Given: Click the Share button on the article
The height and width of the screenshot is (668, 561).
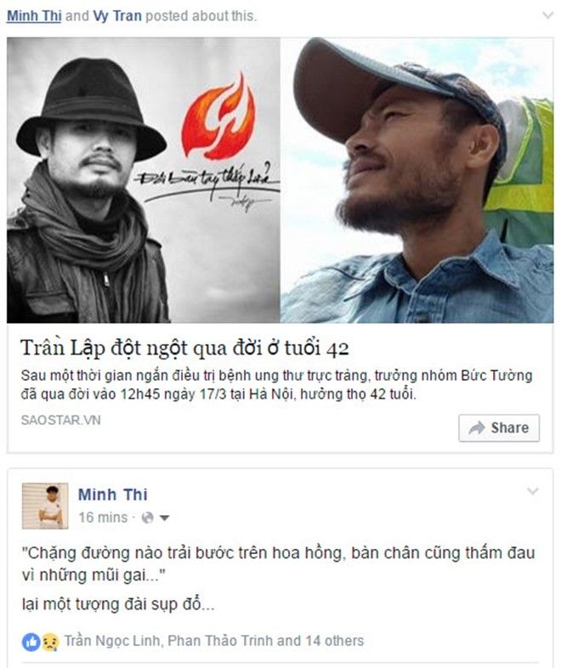Looking at the screenshot, I should coord(499,427).
